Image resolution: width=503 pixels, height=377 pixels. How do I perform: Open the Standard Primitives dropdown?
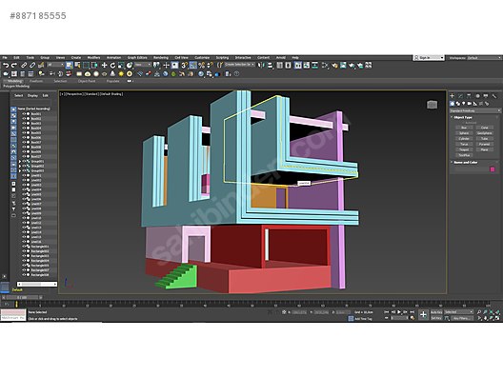[x=474, y=110]
